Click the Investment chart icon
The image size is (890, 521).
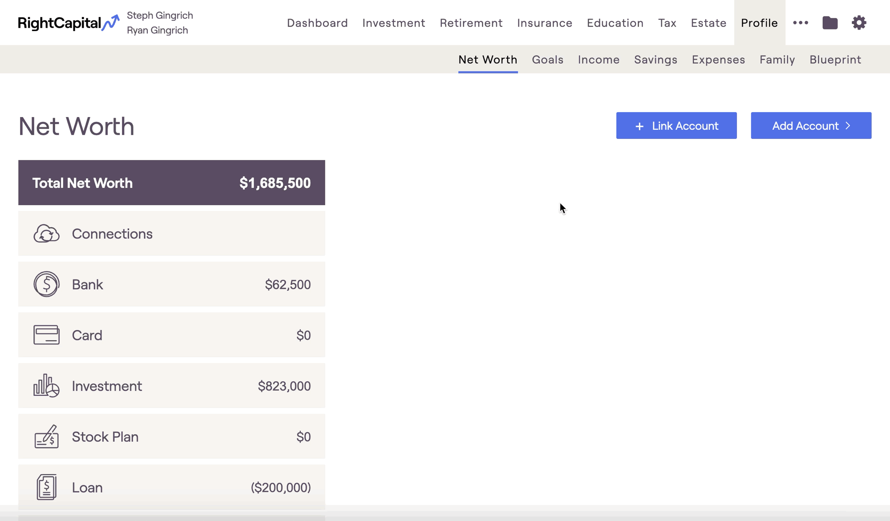tap(46, 386)
